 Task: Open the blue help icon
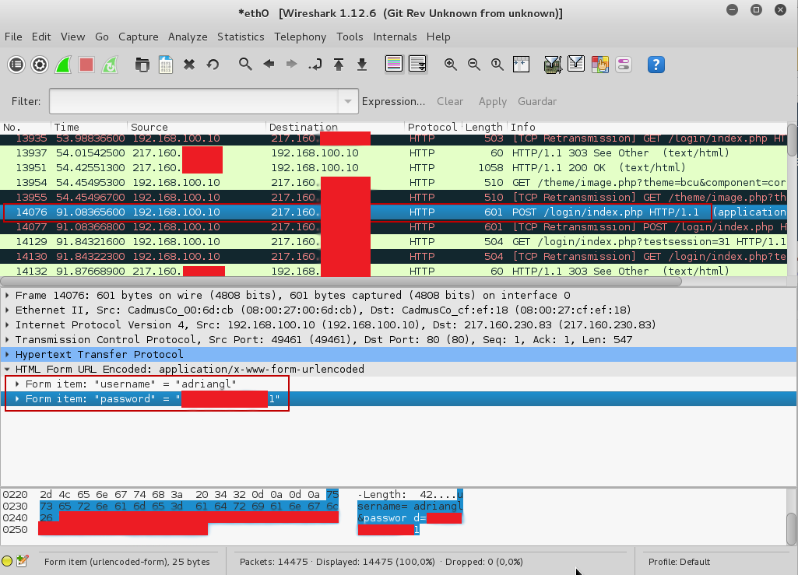(x=656, y=65)
